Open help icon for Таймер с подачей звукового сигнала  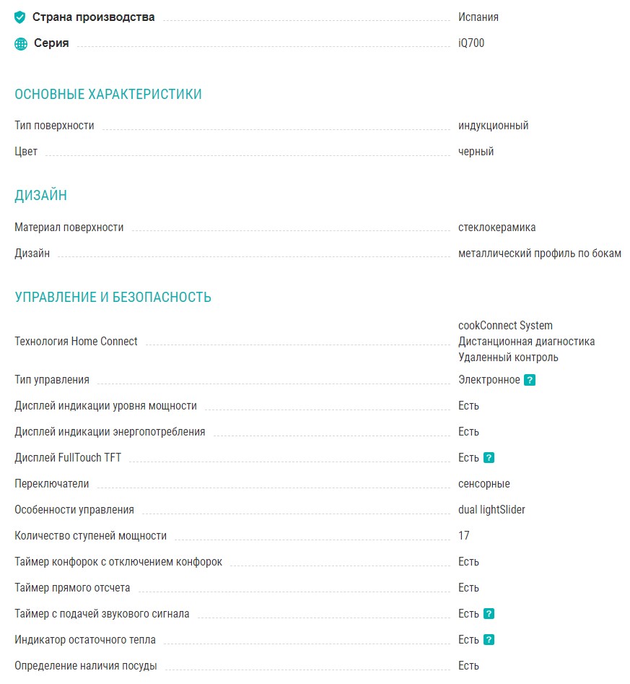point(489,614)
